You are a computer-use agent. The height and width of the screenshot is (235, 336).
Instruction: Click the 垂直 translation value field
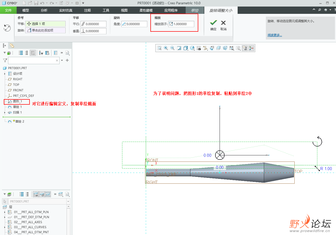93,31
